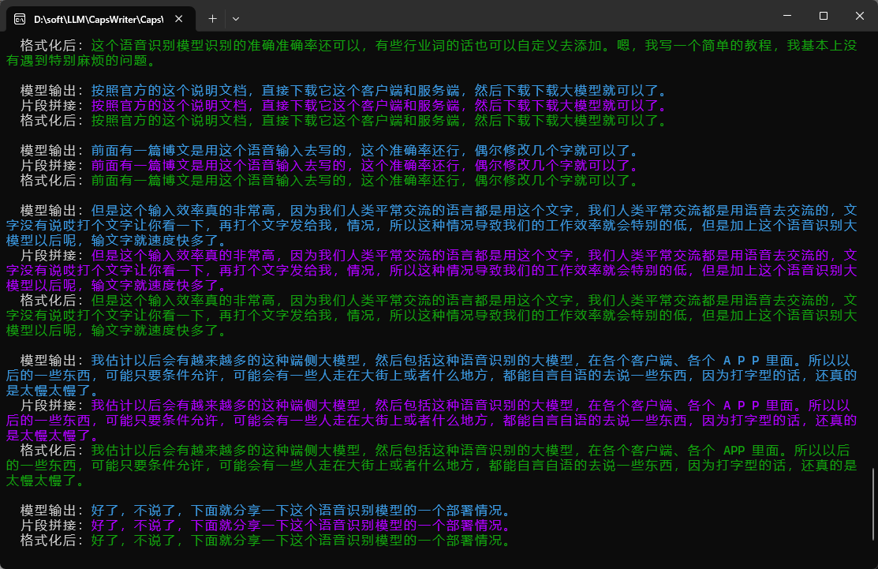Click the green text 太慢太慢了
The image size is (878, 569).
pyautogui.click(x=40, y=481)
